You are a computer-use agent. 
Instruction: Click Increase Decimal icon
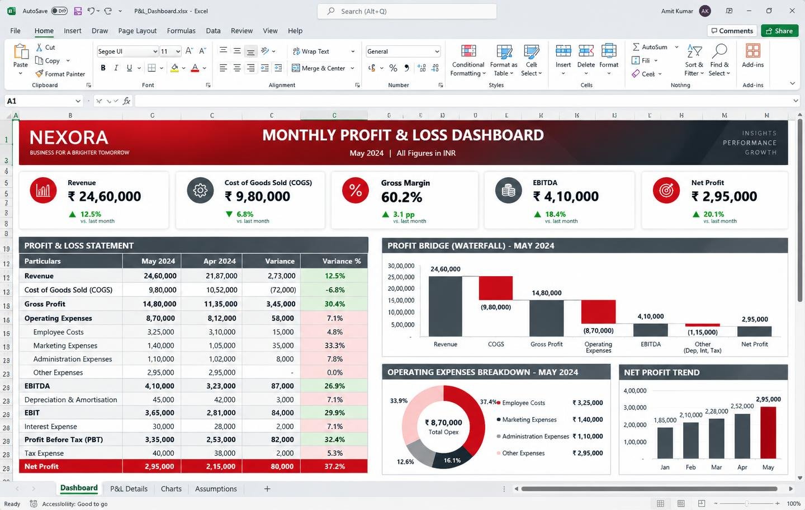(x=422, y=68)
